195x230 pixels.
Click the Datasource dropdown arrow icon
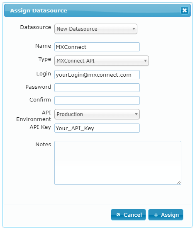click(x=134, y=29)
